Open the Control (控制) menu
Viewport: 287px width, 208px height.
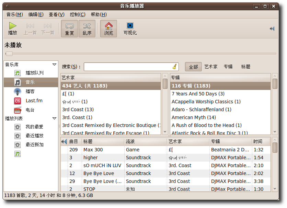(x=77, y=14)
